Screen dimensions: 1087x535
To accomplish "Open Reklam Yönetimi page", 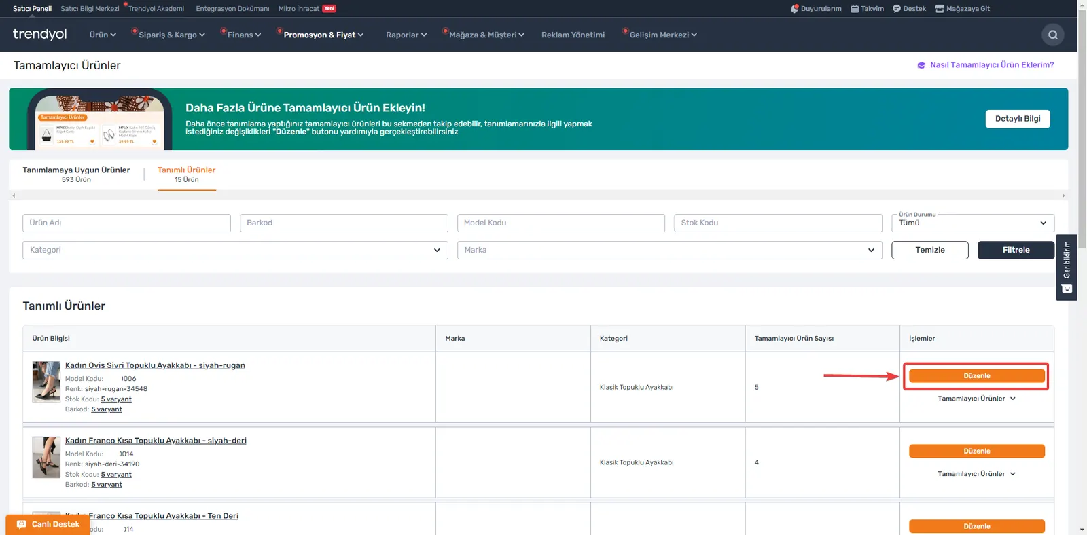I will 573,35.
